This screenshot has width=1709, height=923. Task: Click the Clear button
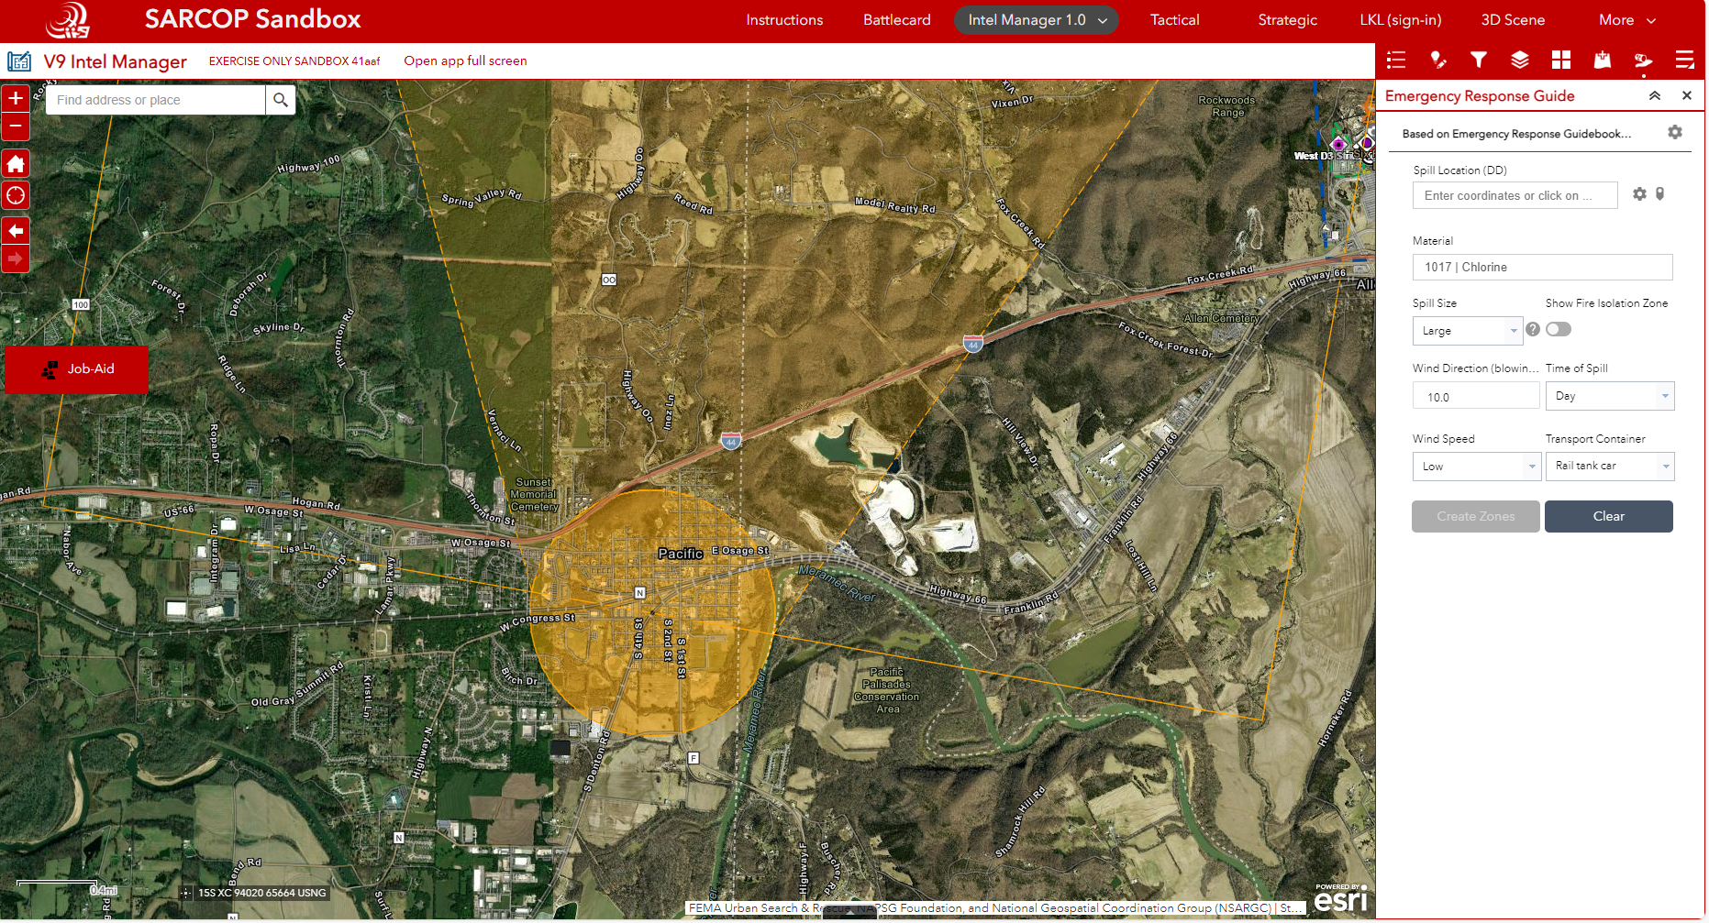point(1608,516)
